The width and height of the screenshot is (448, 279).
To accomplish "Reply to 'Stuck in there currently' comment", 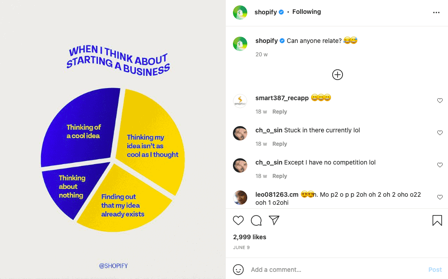I will coord(279,144).
